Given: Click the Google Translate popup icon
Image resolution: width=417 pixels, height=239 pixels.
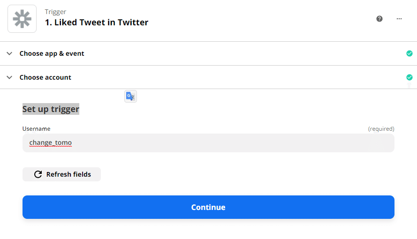Looking at the screenshot, I should click(130, 96).
